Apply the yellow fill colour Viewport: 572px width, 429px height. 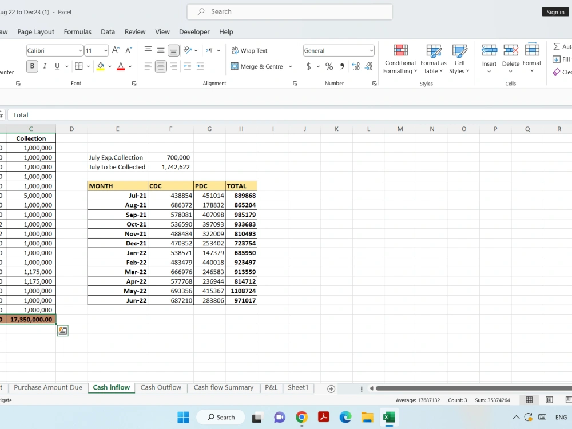pyautogui.click(x=100, y=66)
